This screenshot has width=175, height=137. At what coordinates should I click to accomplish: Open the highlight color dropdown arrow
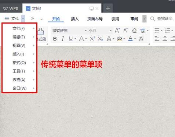pos(124,39)
